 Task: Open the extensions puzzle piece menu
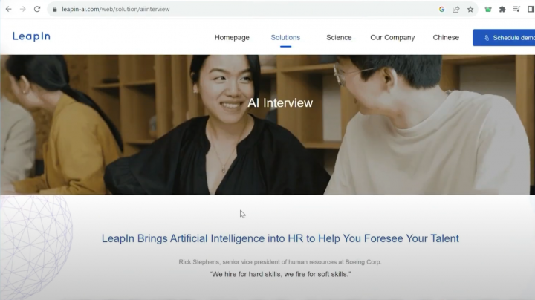click(x=502, y=9)
